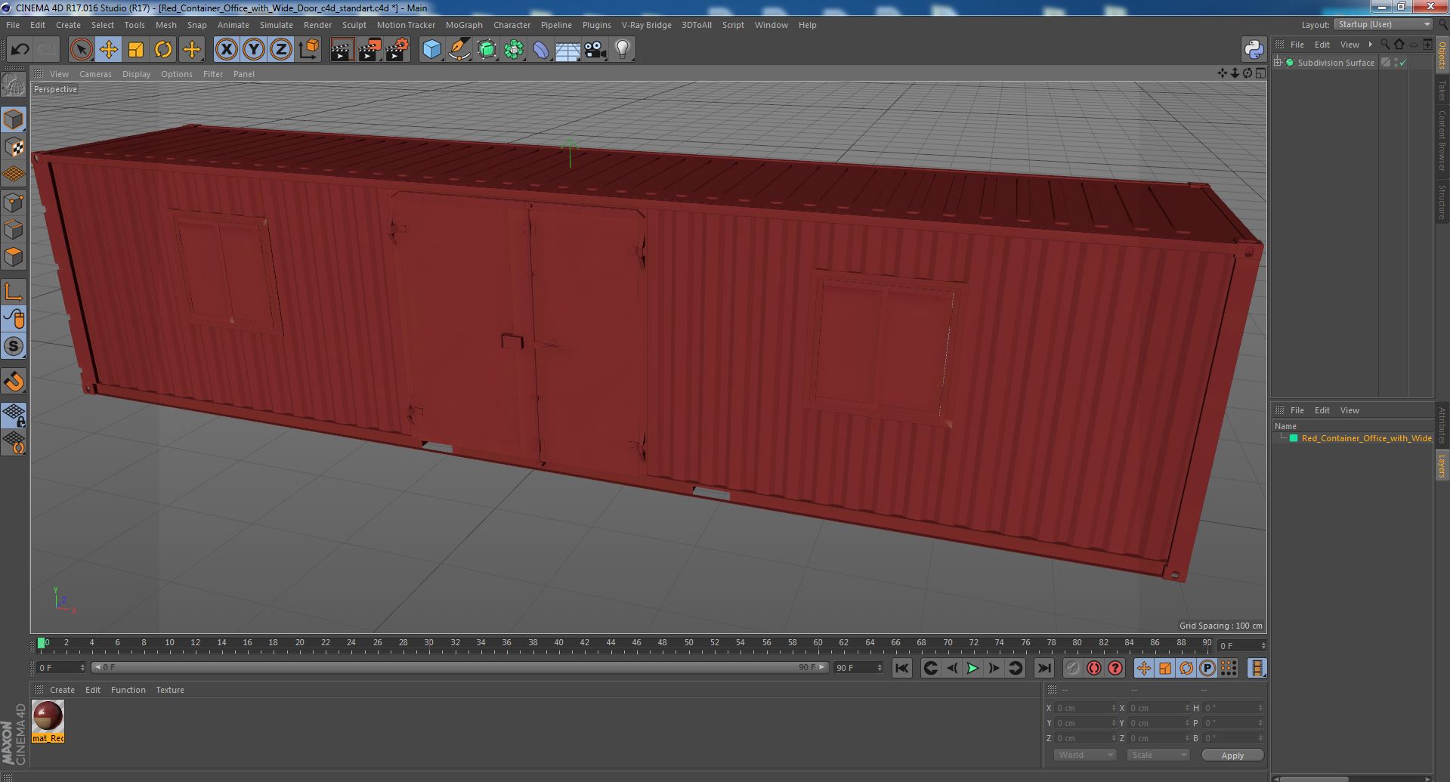The height and width of the screenshot is (782, 1450).
Task: Toggle the magnet tool icon
Action: click(x=14, y=382)
